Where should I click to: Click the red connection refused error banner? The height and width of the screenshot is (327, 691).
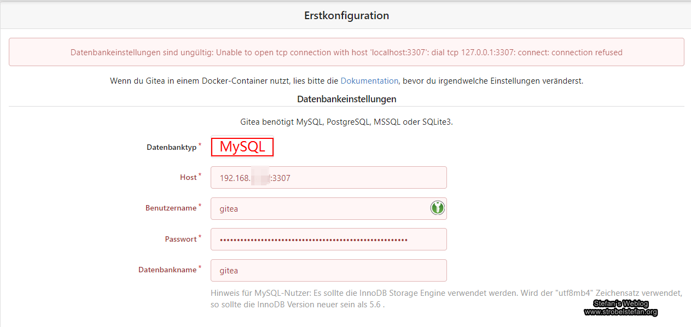pos(346,52)
